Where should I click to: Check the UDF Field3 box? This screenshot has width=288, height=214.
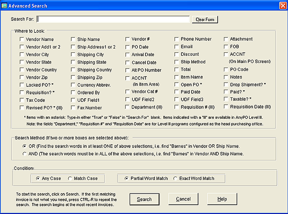click(177, 99)
